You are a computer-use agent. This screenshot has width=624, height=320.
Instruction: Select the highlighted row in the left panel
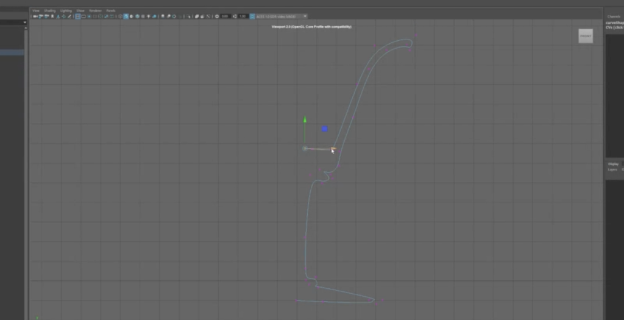point(12,52)
